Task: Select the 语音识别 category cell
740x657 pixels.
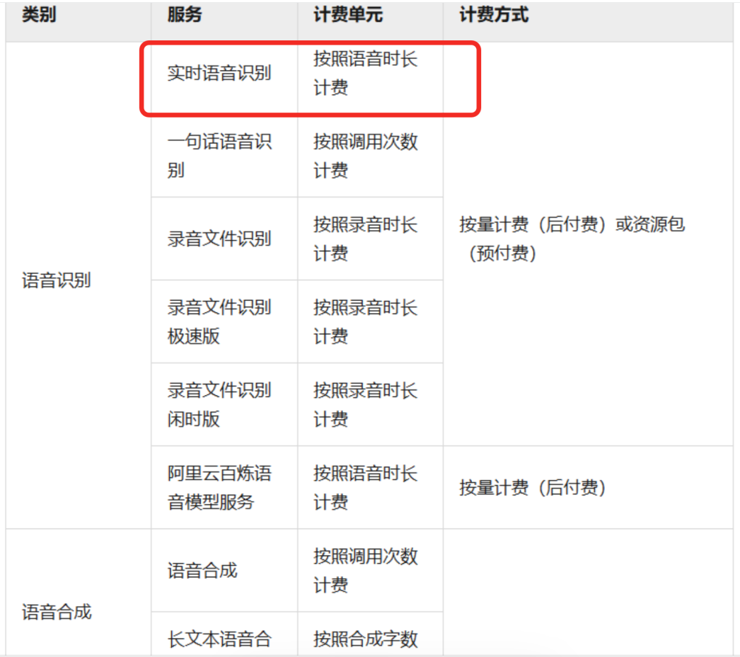Action: coord(57,280)
